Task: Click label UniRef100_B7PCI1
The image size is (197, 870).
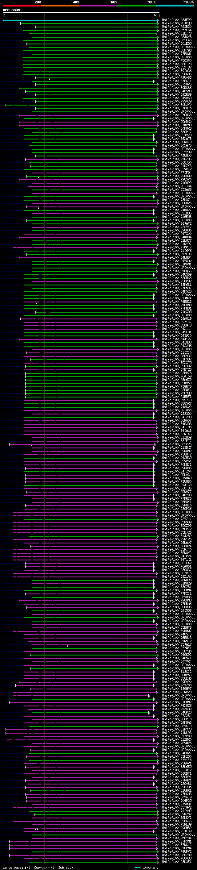Action: [177, 81]
